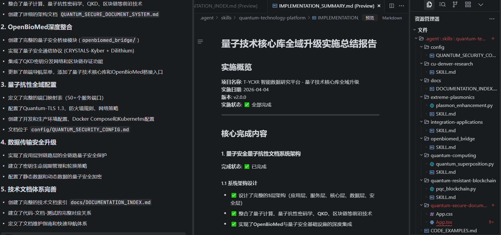Image resolution: width=501 pixels, height=235 pixels.
Task: Click inline code config/QUANTUM_SECURITY_CONFIG.md in chat
Action: coord(80,129)
